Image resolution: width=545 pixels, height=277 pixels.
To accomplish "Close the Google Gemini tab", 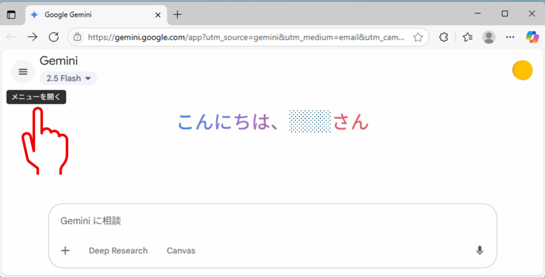I will tap(158, 15).
